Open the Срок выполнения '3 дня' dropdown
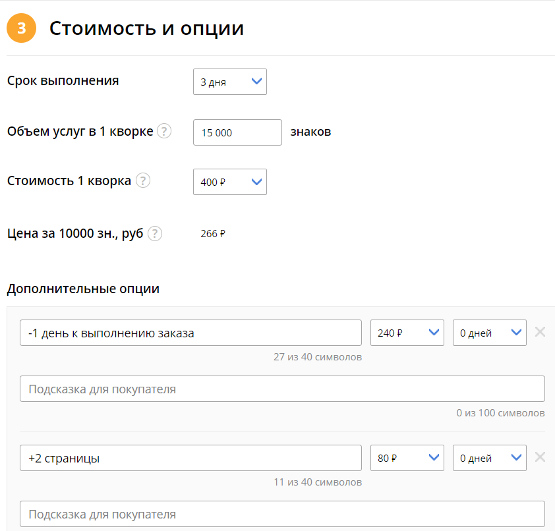Image resolution: width=555 pixels, height=531 pixels. click(230, 82)
